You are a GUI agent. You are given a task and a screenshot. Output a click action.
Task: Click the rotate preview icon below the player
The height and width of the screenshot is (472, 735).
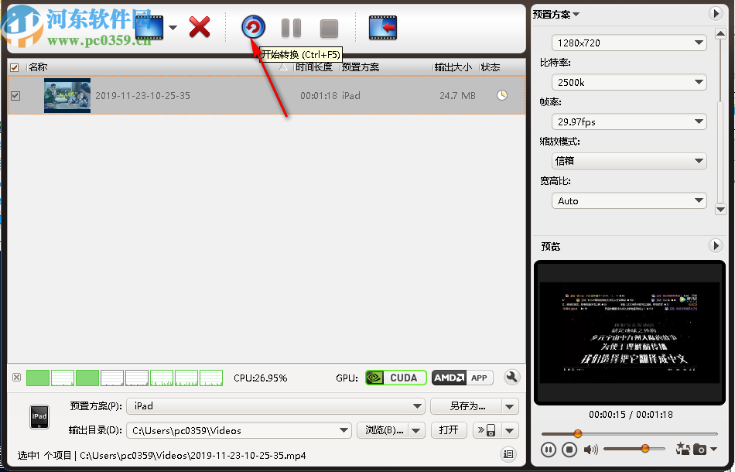pyautogui.click(x=682, y=449)
